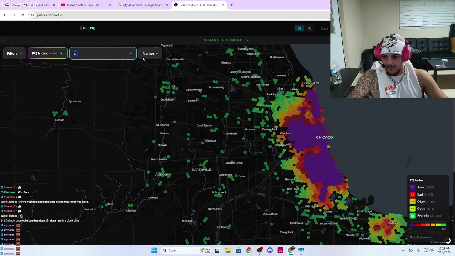Go back with the browser back arrow
This screenshot has width=455, height=256.
(5, 15)
